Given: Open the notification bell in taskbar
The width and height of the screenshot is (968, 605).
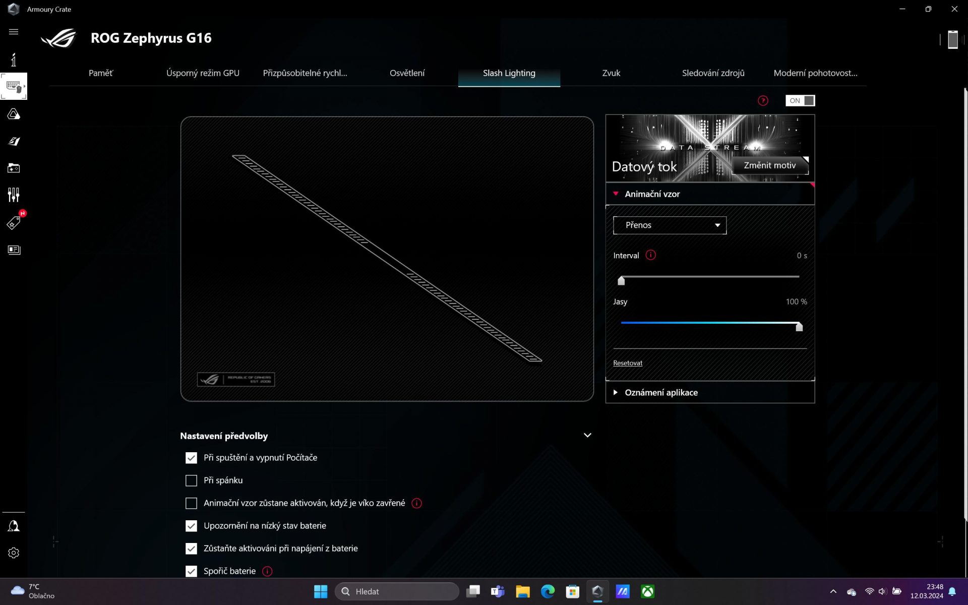Looking at the screenshot, I should (x=952, y=591).
